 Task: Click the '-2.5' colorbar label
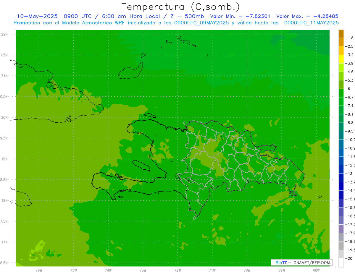coord(349,46)
